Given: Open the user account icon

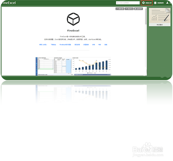Looking at the screenshot, I should (x=167, y=3).
